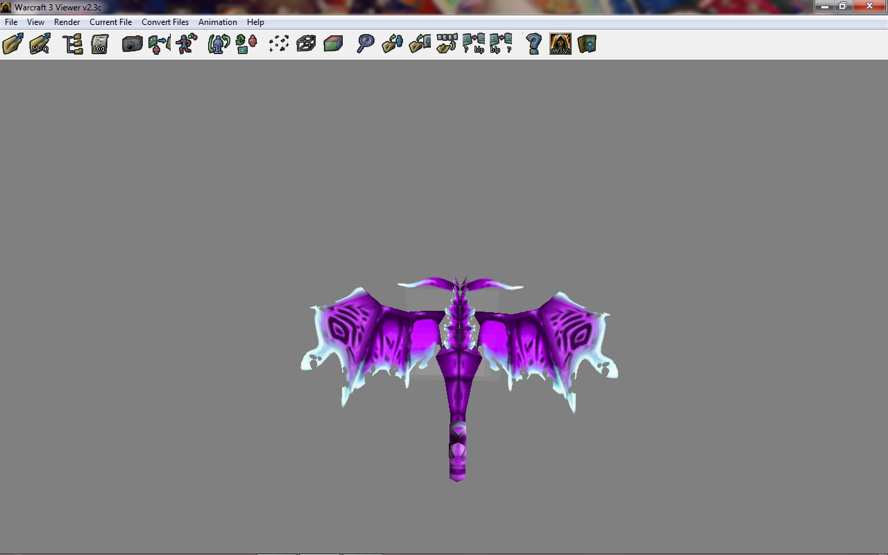Image resolution: width=888 pixels, height=555 pixels.
Task: Switch to solid textured cube render mode
Action: (x=333, y=44)
